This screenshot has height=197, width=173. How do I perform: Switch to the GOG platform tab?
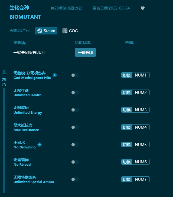click(70, 31)
